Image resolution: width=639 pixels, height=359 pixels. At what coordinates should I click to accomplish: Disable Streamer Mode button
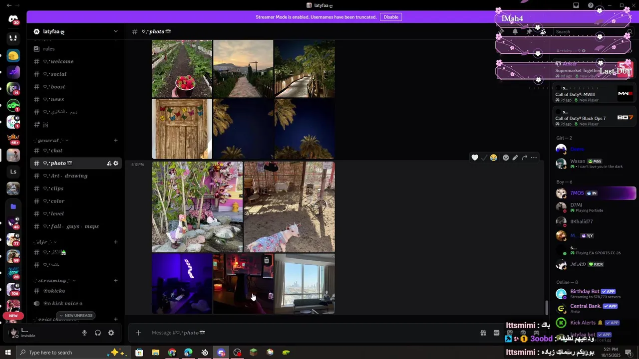391,17
